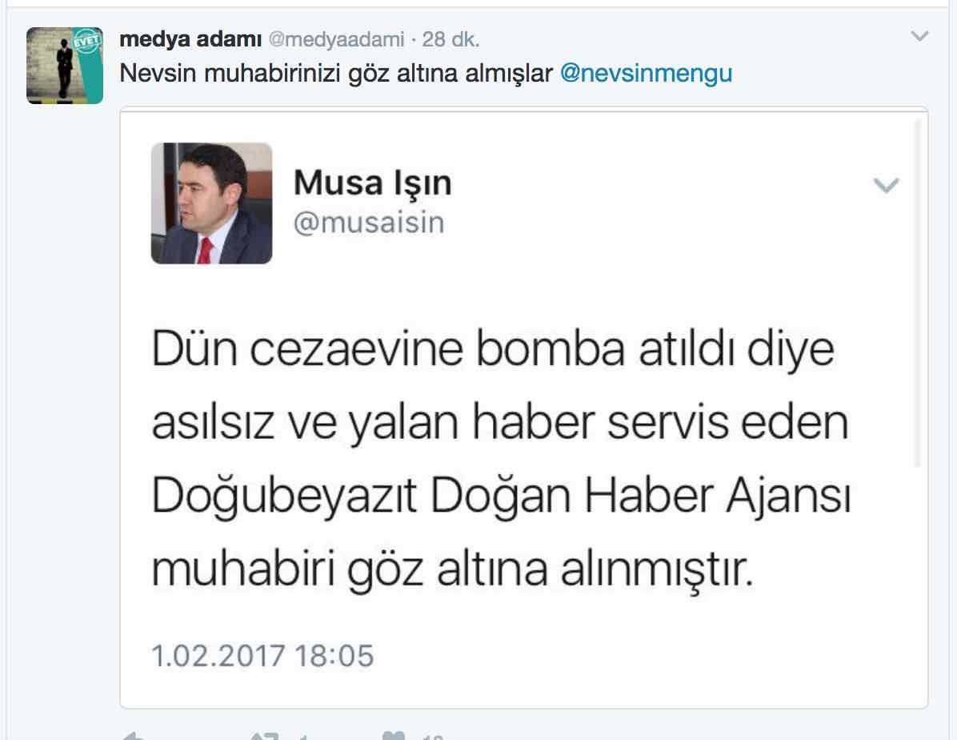The width and height of the screenshot is (957, 740).
Task: Open the @nevsinmengu mention link
Action: (646, 74)
